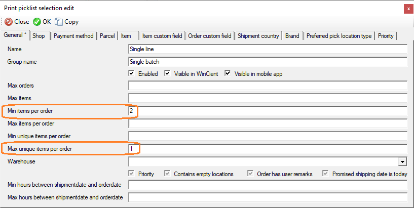Toggle Order has user remarks checkbox
The height and width of the screenshot is (208, 414).
click(x=250, y=174)
